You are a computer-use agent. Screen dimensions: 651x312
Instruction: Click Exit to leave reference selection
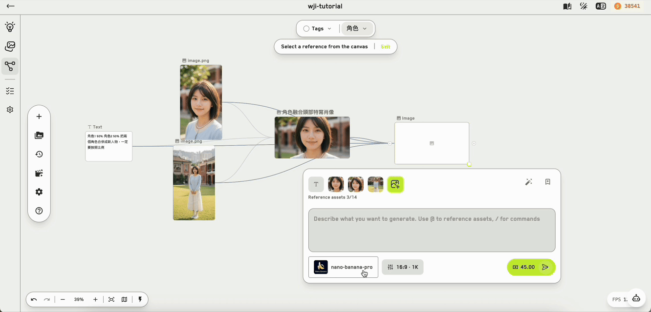(x=386, y=47)
